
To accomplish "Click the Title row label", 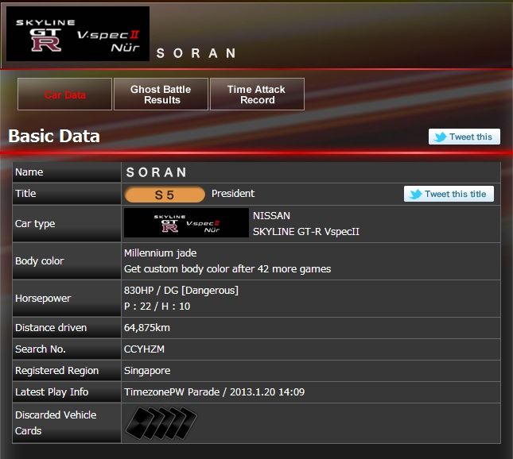I will point(25,194).
